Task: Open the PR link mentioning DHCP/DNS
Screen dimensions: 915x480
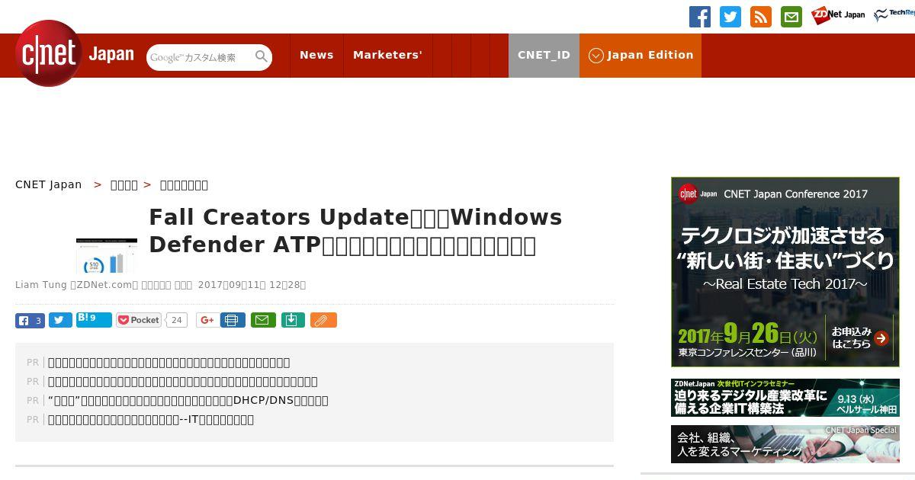Action: coord(188,400)
